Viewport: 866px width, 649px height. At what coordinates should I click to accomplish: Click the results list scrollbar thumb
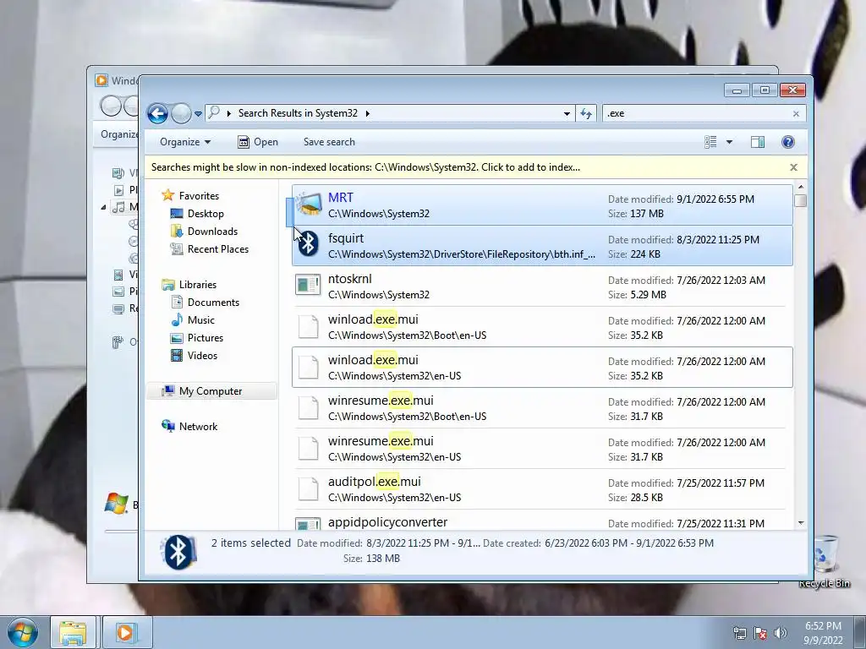click(800, 201)
